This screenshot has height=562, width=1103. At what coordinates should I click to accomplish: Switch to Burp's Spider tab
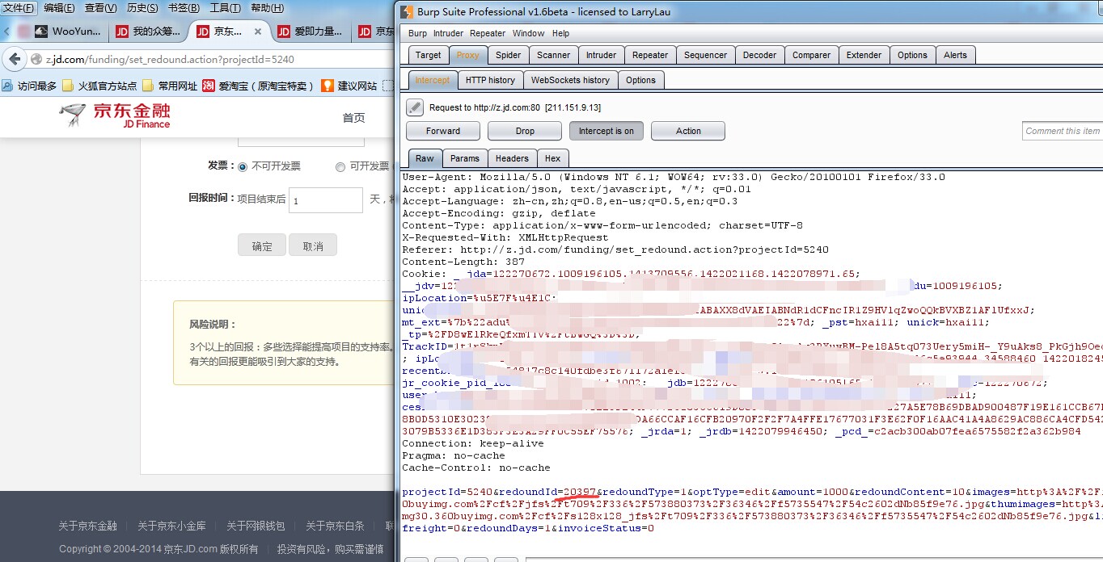[x=509, y=55]
